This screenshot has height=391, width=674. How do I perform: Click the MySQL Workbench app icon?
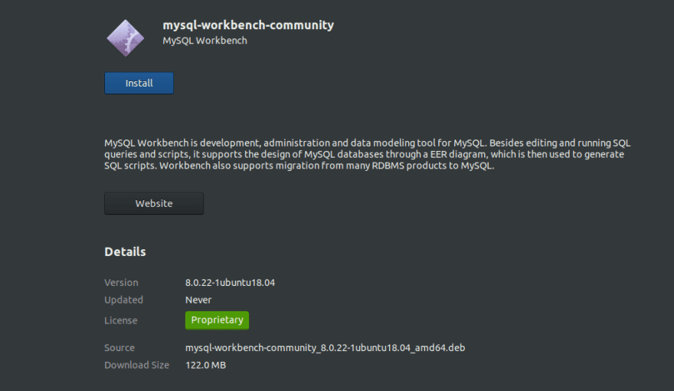125,38
